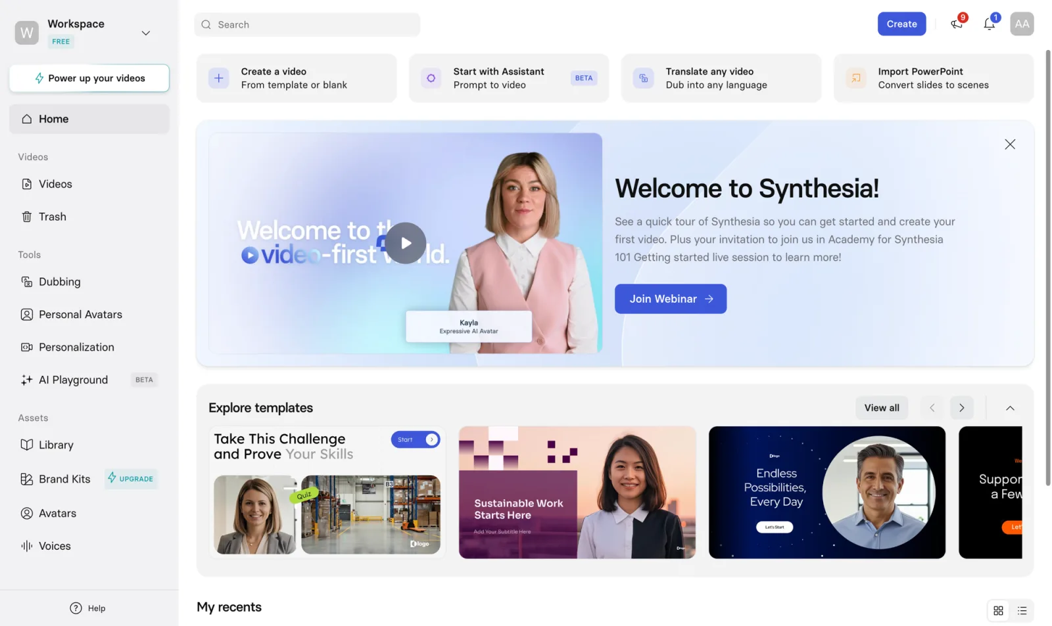This screenshot has height=626, width=1052.
Task: Switch My recents to list view
Action: pyautogui.click(x=1022, y=611)
